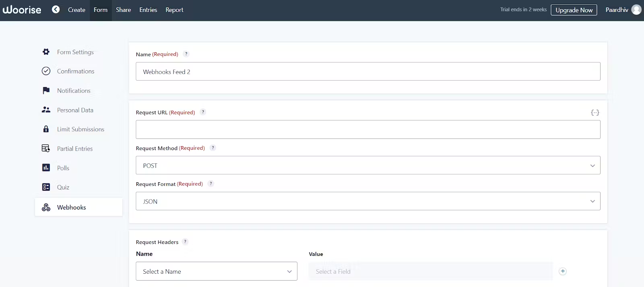Select Webhooks in sidebar
Viewport: 644px width, 287px height.
78,207
